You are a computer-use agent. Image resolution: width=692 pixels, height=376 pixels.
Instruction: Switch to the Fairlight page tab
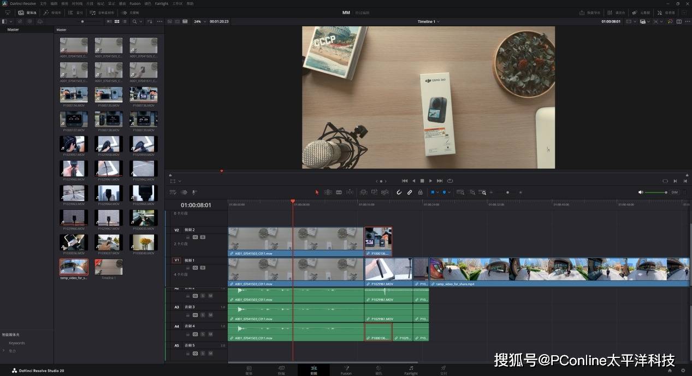click(411, 370)
